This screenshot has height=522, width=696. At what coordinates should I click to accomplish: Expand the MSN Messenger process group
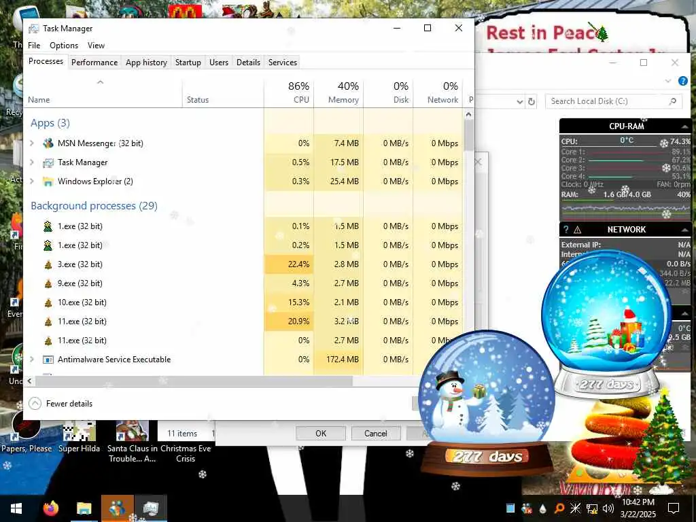[x=32, y=143]
